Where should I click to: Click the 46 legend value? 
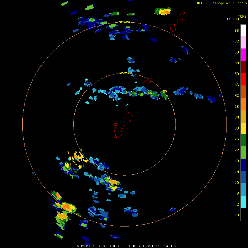[237, 85]
